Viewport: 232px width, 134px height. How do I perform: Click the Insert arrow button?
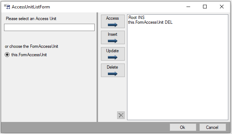(x=113, y=38)
